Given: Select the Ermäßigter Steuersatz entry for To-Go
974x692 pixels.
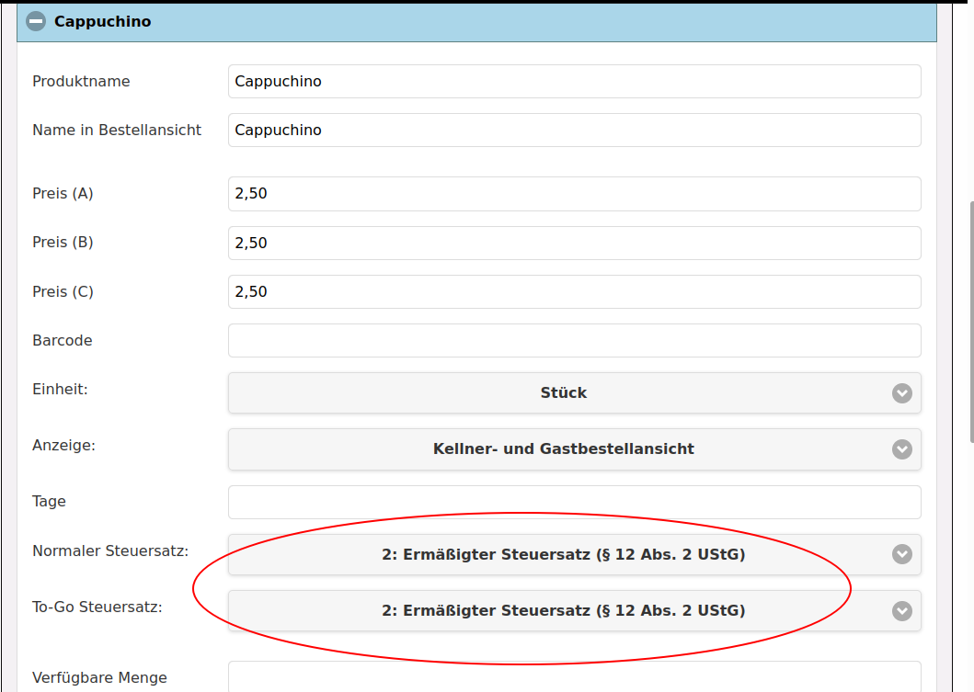Looking at the screenshot, I should (x=563, y=610).
